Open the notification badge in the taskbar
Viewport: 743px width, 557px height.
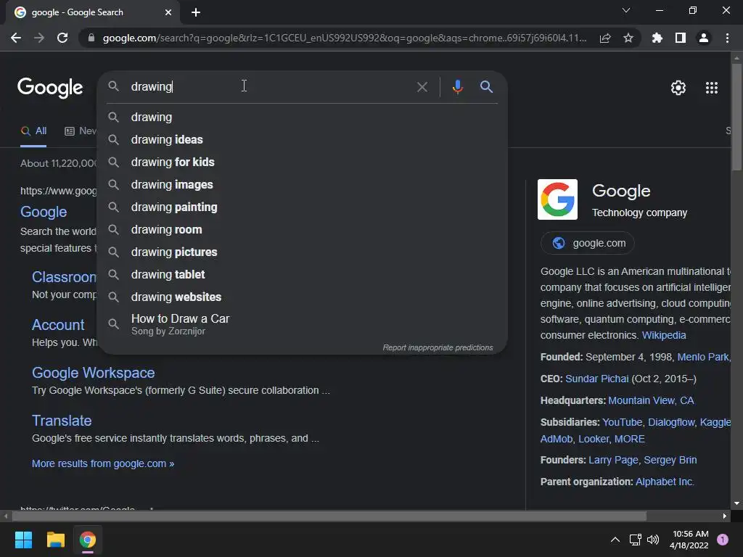[x=723, y=540]
